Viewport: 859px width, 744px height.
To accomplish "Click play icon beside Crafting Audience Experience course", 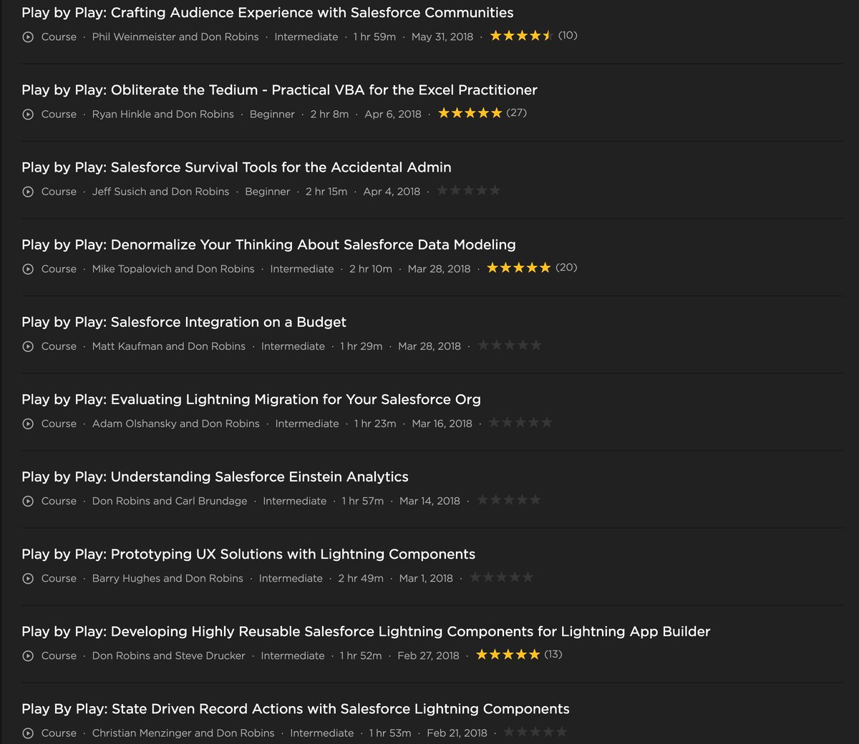I will (x=28, y=37).
